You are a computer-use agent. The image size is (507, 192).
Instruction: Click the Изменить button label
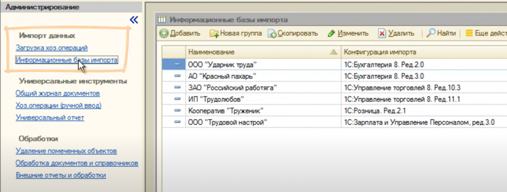(x=353, y=34)
